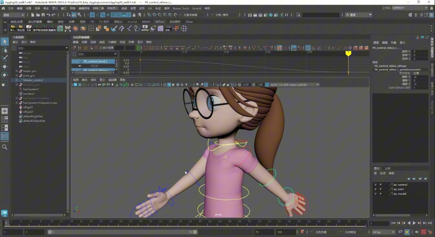435x237 pixels.
Task: Click the Save Scene disk icon
Action: click(x=43, y=15)
